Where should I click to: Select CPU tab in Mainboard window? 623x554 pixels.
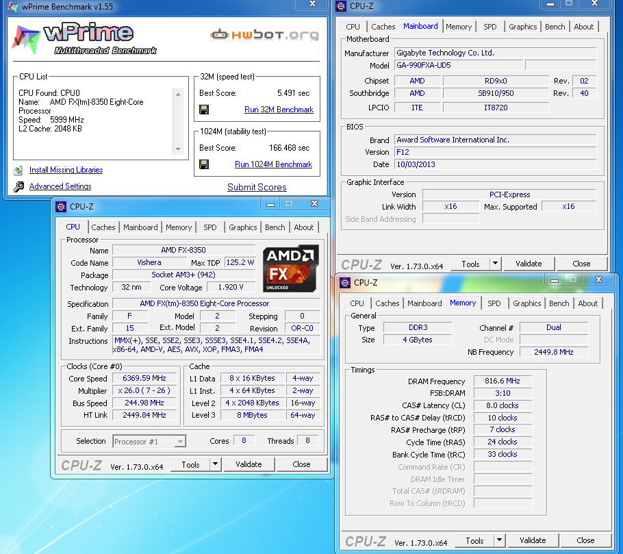coord(353,27)
